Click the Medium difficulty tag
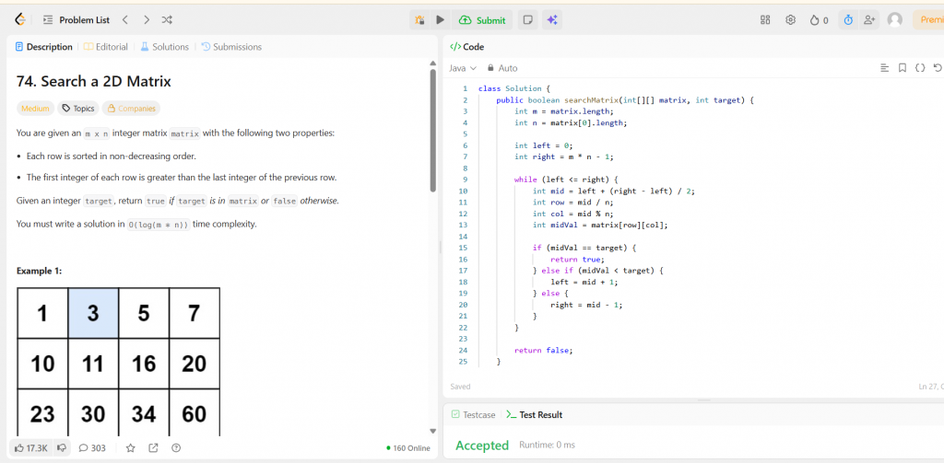The height and width of the screenshot is (463, 944). coord(35,109)
